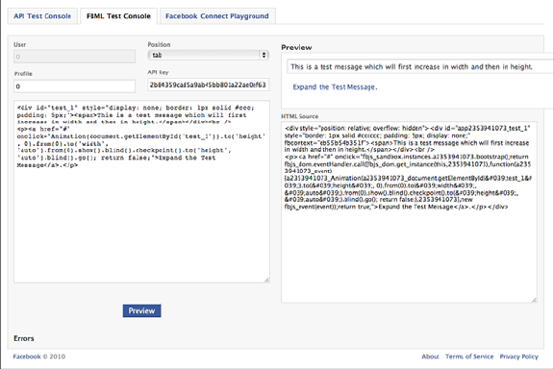Click the test message preview box
The width and height of the screenshot is (554, 369).
click(x=420, y=66)
